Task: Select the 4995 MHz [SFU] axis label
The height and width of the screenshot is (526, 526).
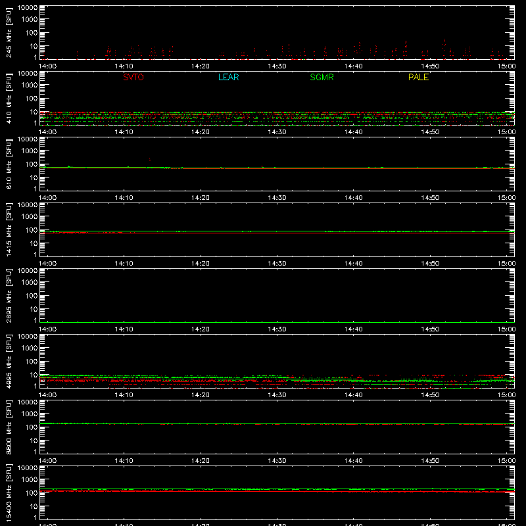Action: [x=9, y=362]
